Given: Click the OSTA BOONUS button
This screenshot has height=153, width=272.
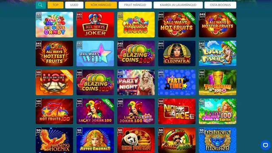Looking at the screenshot, I should pos(220,5).
